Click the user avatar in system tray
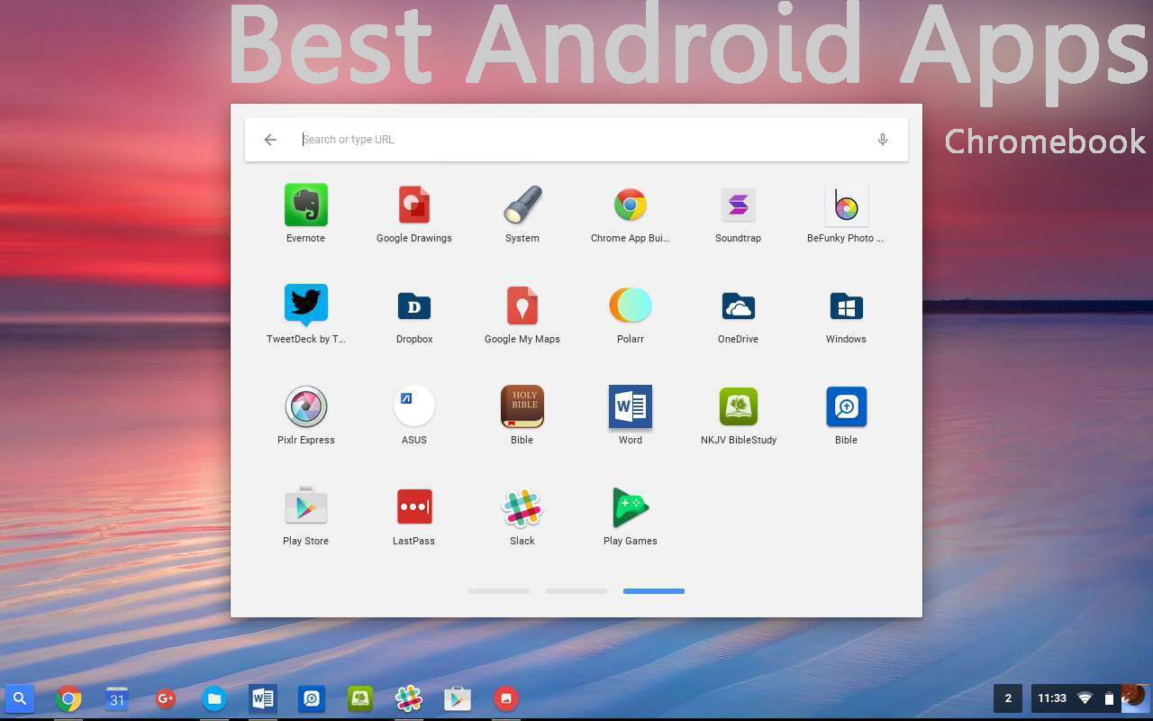This screenshot has height=721, width=1153. click(x=1135, y=698)
